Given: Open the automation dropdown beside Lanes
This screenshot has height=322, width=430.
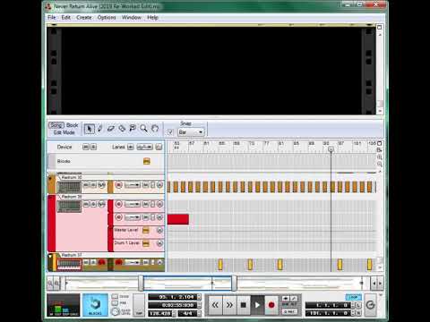Looking at the screenshot, I should pyautogui.click(x=145, y=147).
